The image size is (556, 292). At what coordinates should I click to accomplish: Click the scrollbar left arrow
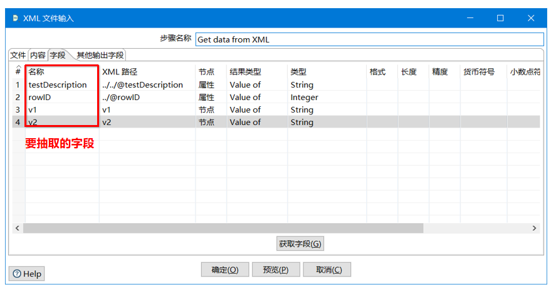(18, 228)
